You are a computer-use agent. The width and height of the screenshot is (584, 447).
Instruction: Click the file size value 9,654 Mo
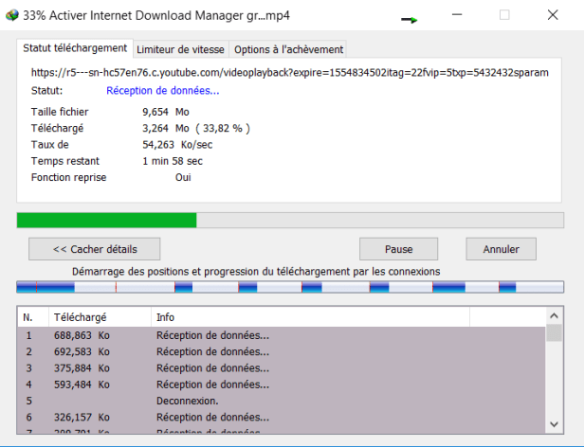click(166, 112)
